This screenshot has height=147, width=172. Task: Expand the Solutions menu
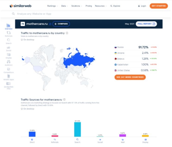[x=77, y=6]
